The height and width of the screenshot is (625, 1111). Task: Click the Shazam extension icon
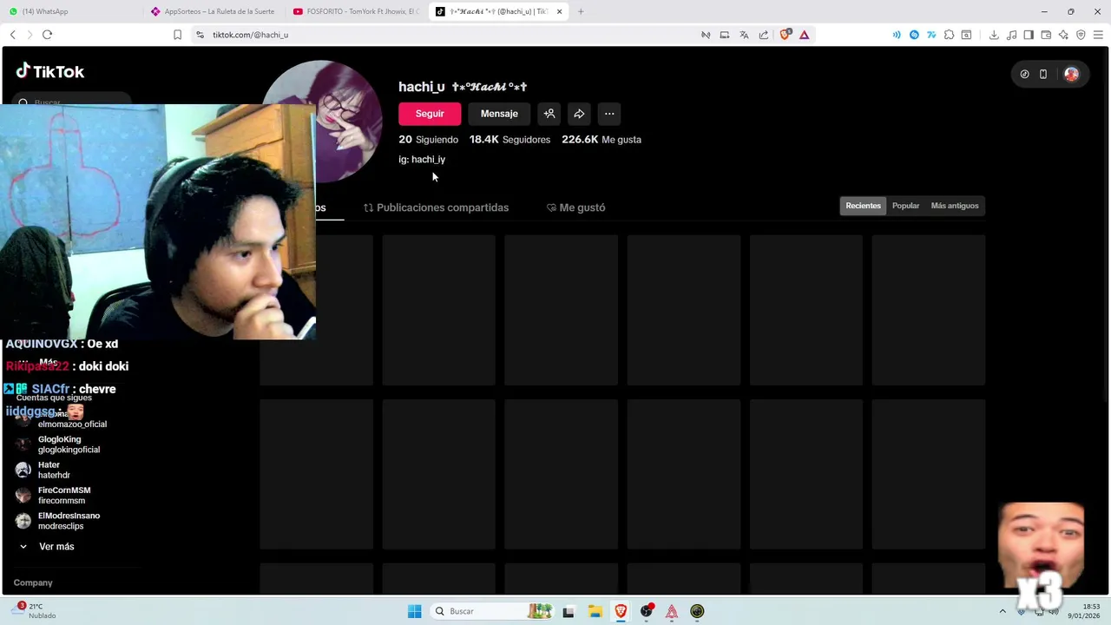point(914,35)
